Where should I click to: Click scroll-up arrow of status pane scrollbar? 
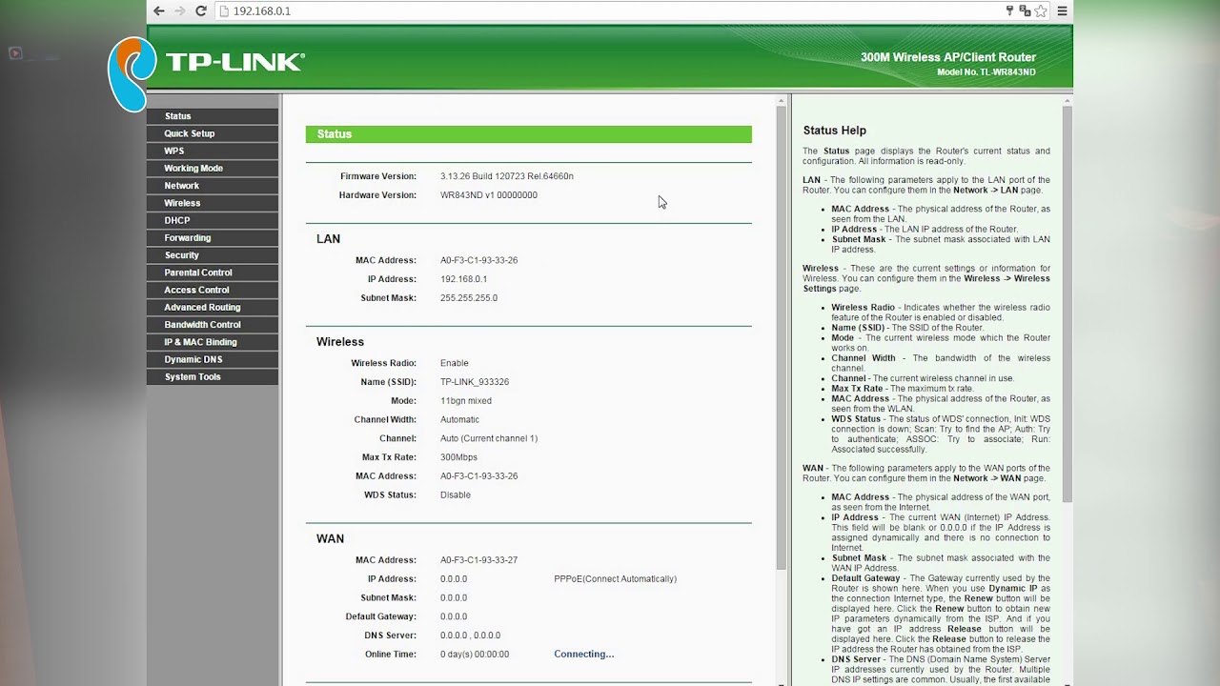click(781, 100)
